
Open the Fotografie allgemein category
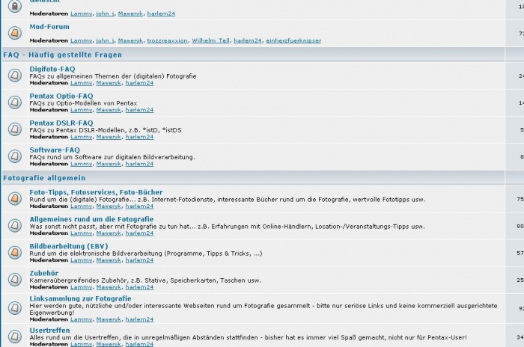coord(44,178)
